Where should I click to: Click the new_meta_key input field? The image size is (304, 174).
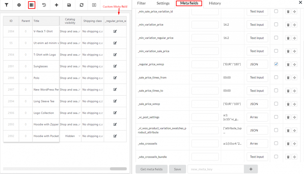(216, 169)
